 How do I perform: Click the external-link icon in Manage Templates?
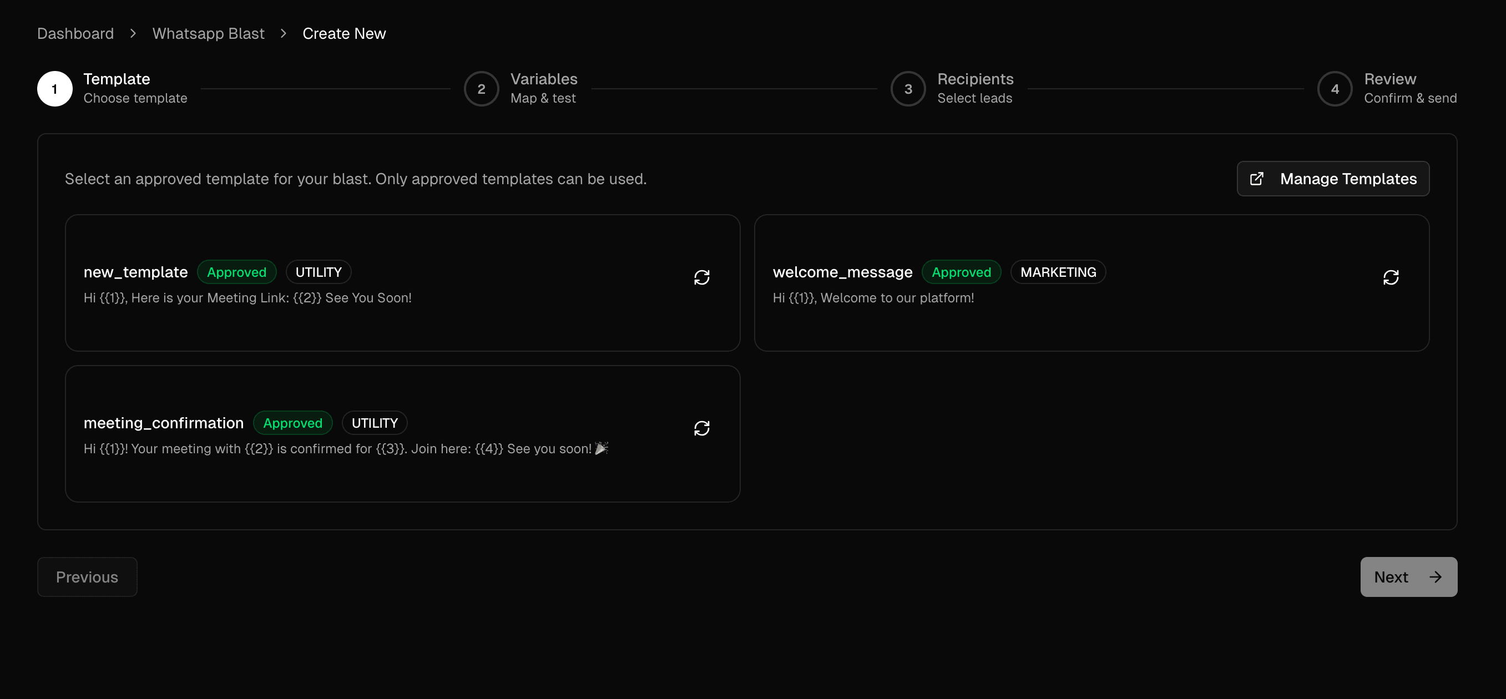tap(1256, 179)
